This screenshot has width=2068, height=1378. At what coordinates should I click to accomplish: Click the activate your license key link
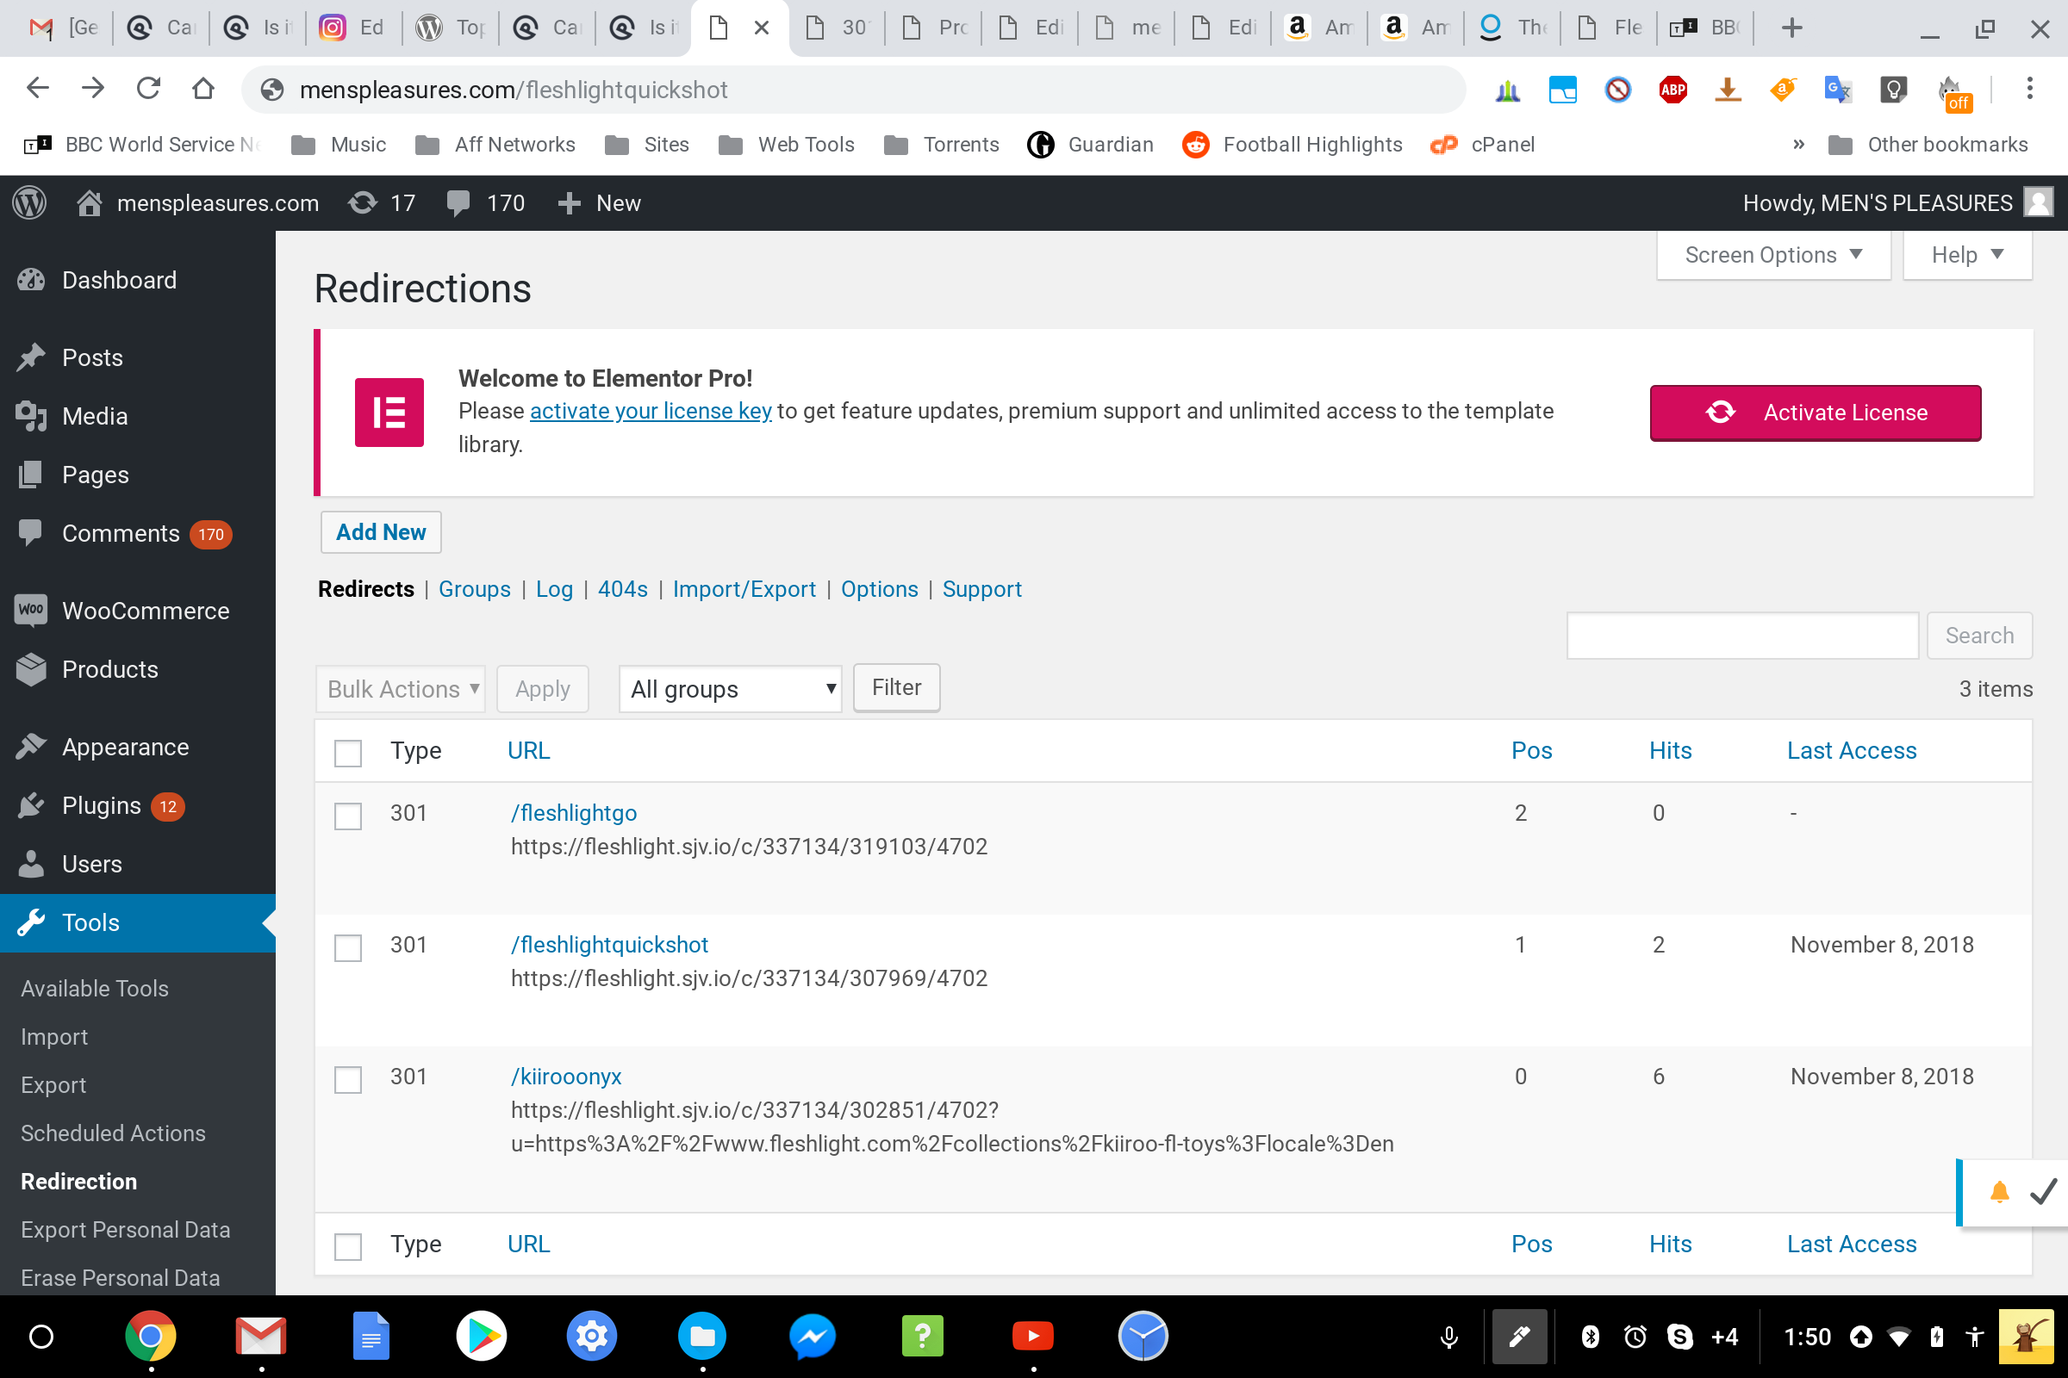(x=651, y=411)
